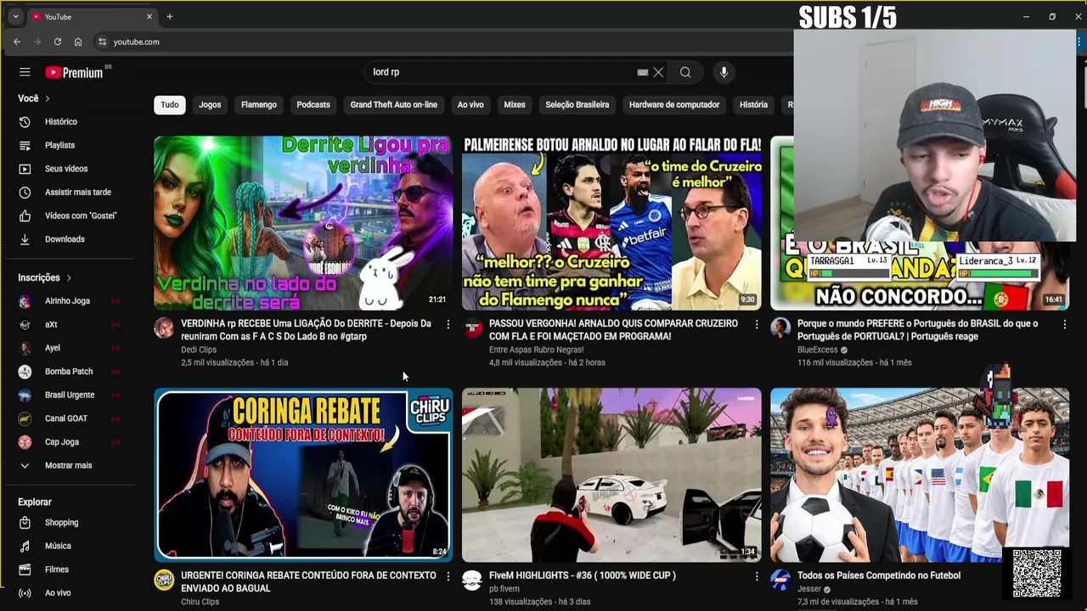This screenshot has width=1087, height=611.
Task: Expand subscriptions with Mostrar mais
Action: click(70, 465)
